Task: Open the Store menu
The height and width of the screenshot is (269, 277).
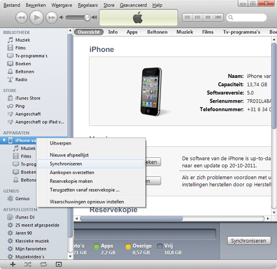Action: (109, 5)
